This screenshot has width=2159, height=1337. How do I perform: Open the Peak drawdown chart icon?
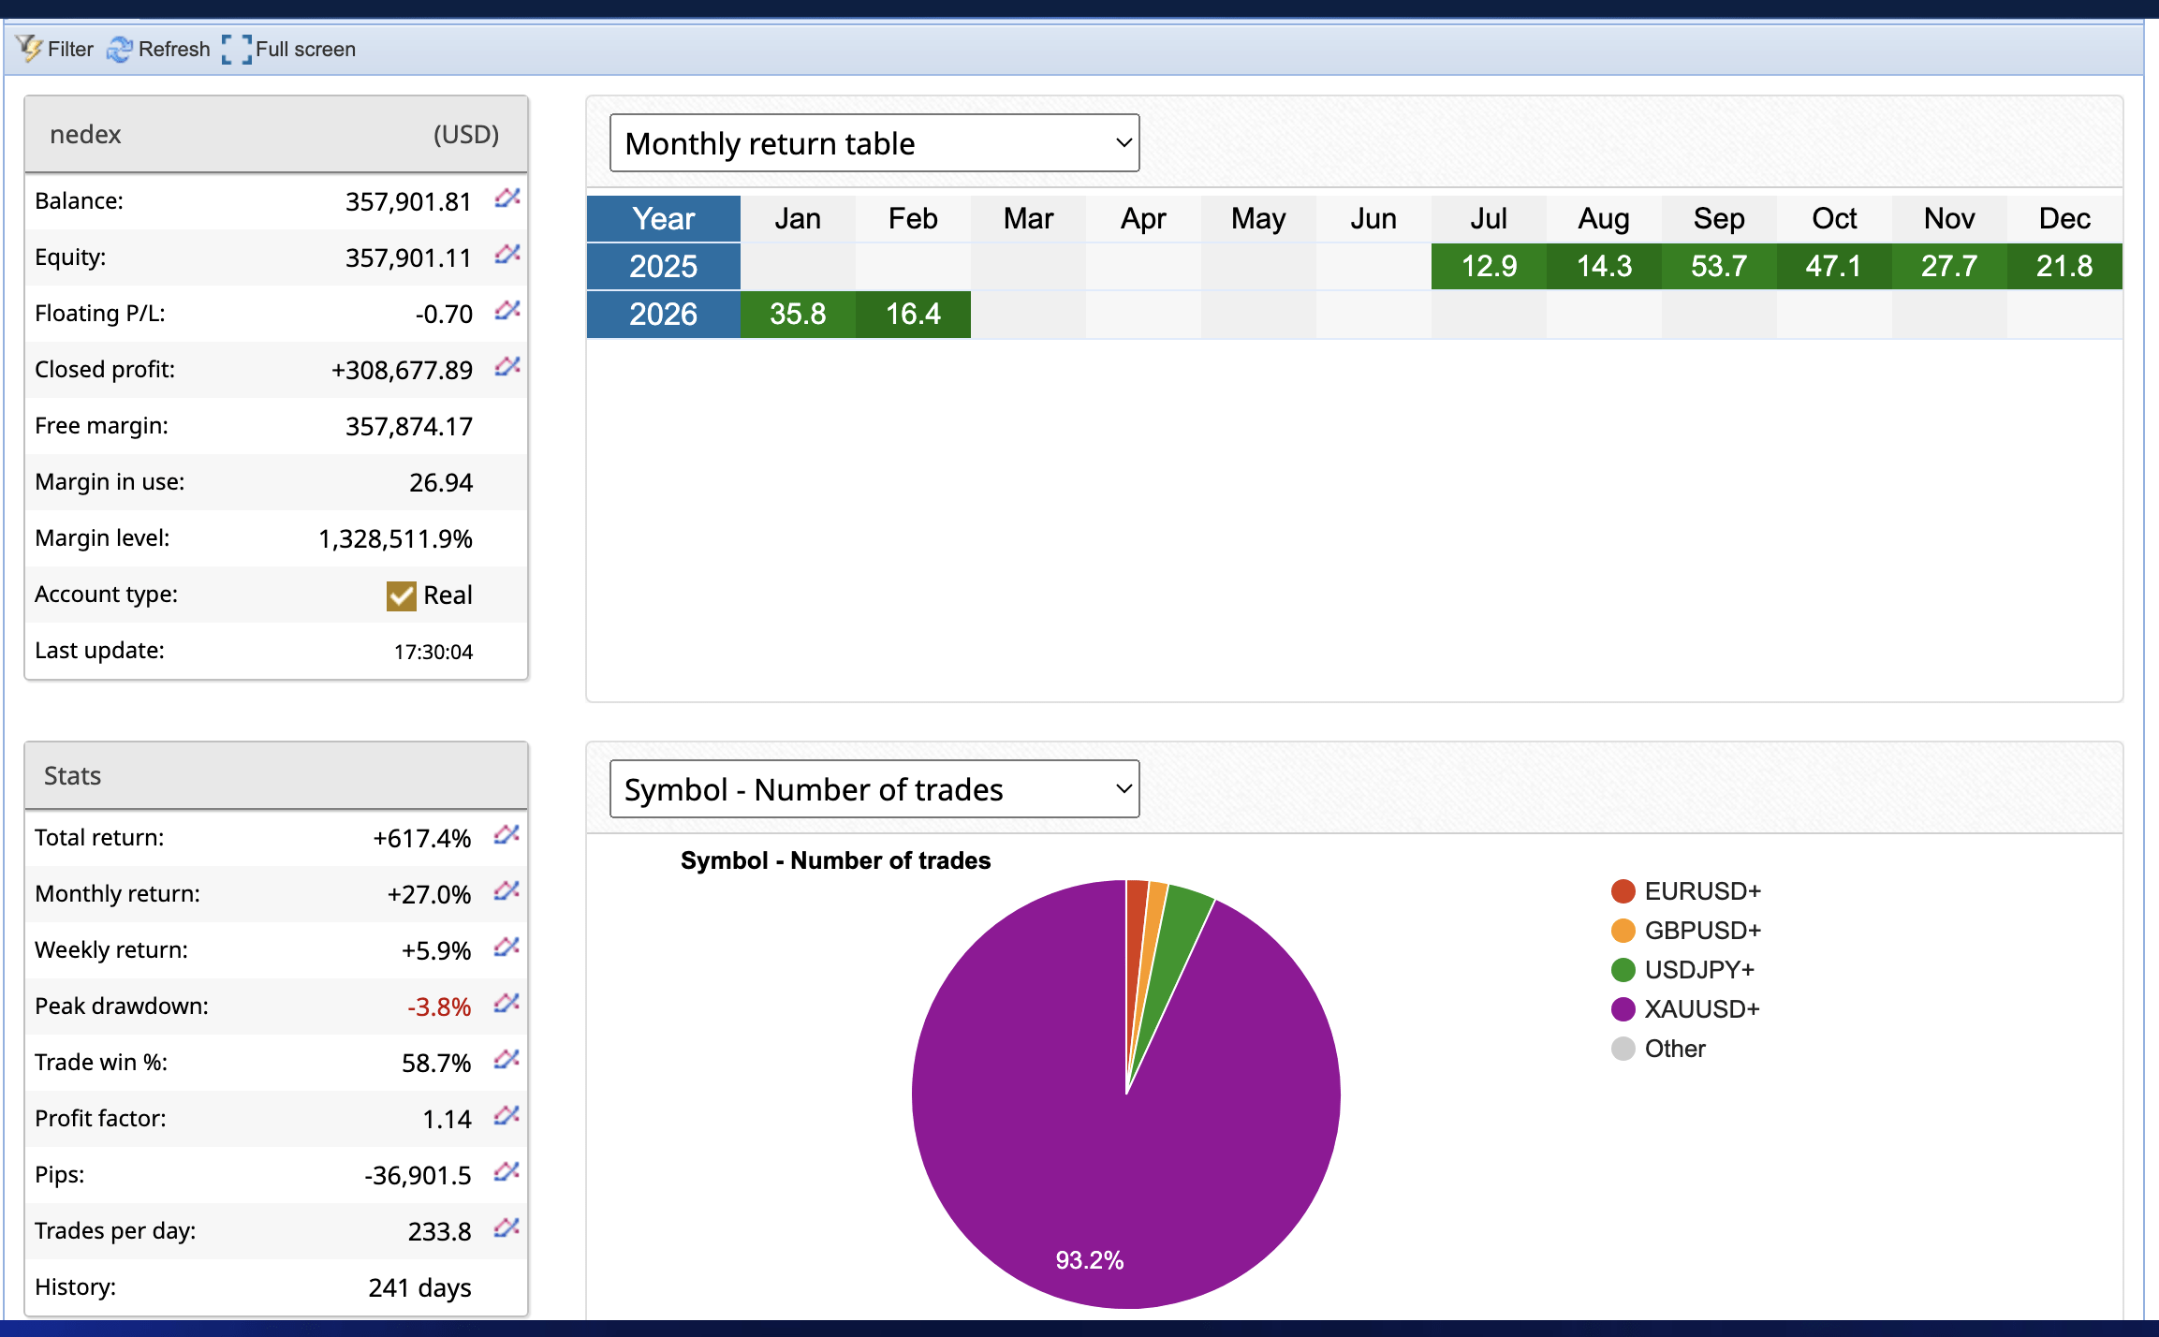507,1005
